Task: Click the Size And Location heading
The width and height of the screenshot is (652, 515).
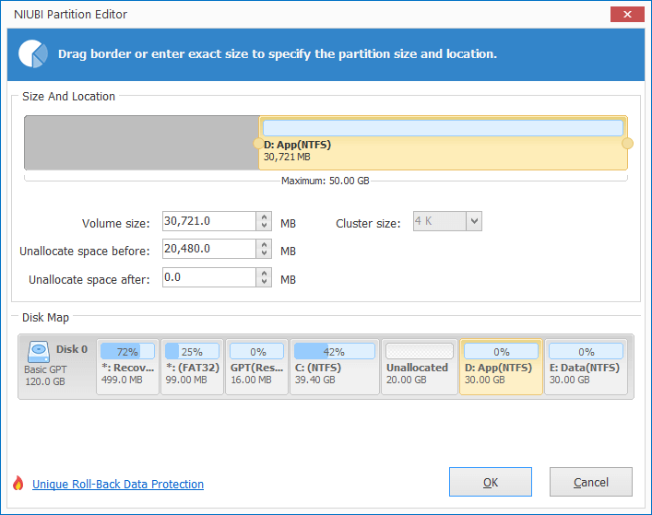Action: point(68,97)
